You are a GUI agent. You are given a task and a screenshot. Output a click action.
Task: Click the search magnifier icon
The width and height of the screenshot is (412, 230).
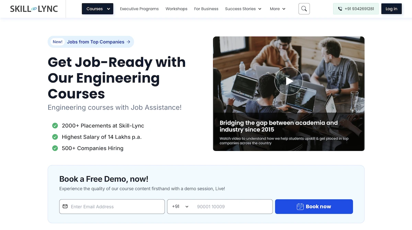coord(304,9)
